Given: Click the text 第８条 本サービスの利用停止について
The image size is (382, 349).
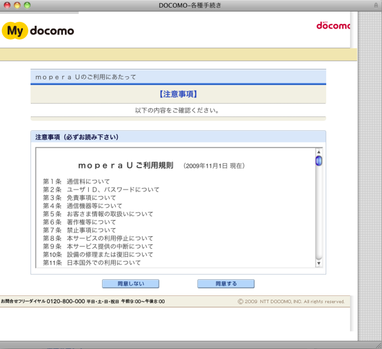Looking at the screenshot, I should click(x=98, y=238).
